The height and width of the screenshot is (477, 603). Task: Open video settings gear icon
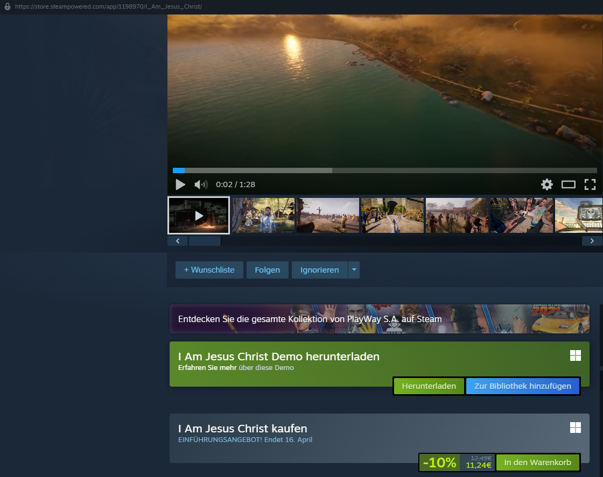point(547,184)
